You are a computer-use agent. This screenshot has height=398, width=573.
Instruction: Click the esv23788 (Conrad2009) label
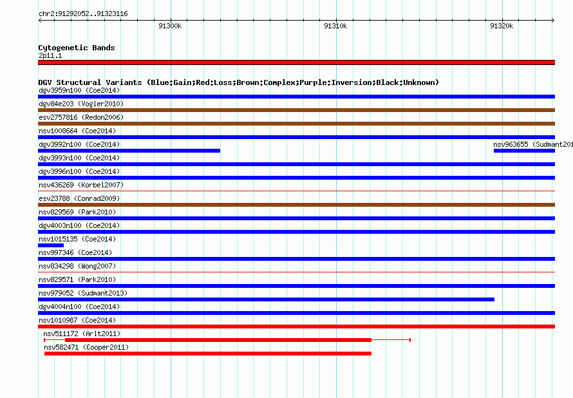pyautogui.click(x=79, y=198)
